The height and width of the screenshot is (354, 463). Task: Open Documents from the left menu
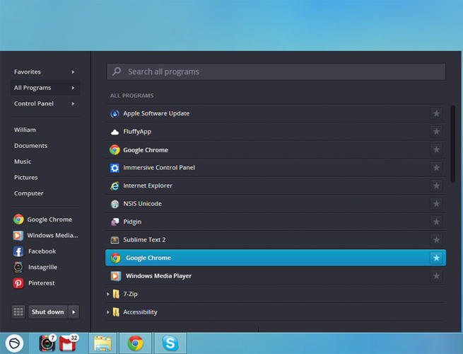pyautogui.click(x=30, y=146)
